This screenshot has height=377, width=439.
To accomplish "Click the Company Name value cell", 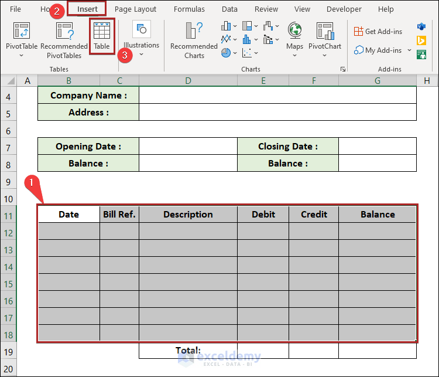I will click(277, 95).
